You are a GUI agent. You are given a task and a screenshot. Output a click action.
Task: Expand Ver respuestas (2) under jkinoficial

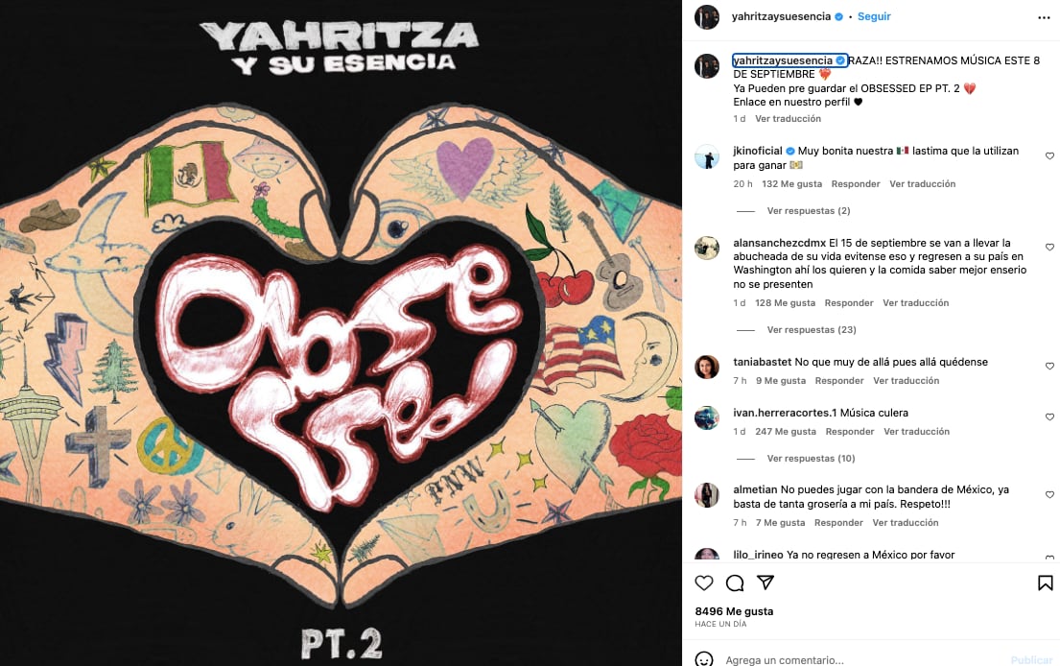[809, 211]
